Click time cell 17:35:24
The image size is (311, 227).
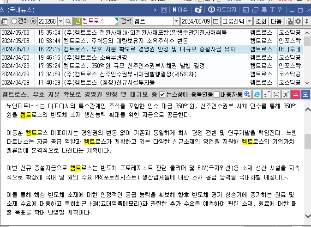(49, 66)
